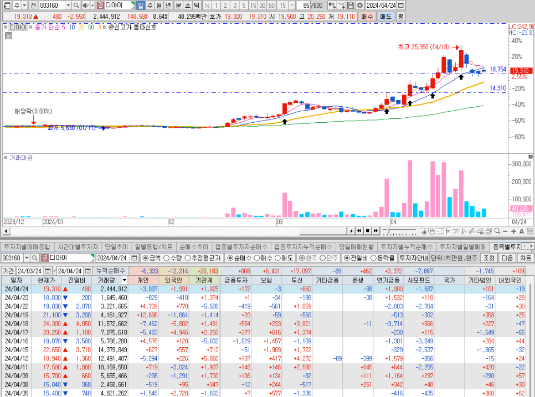Open calendar for period start 24/03/24

click(x=48, y=271)
